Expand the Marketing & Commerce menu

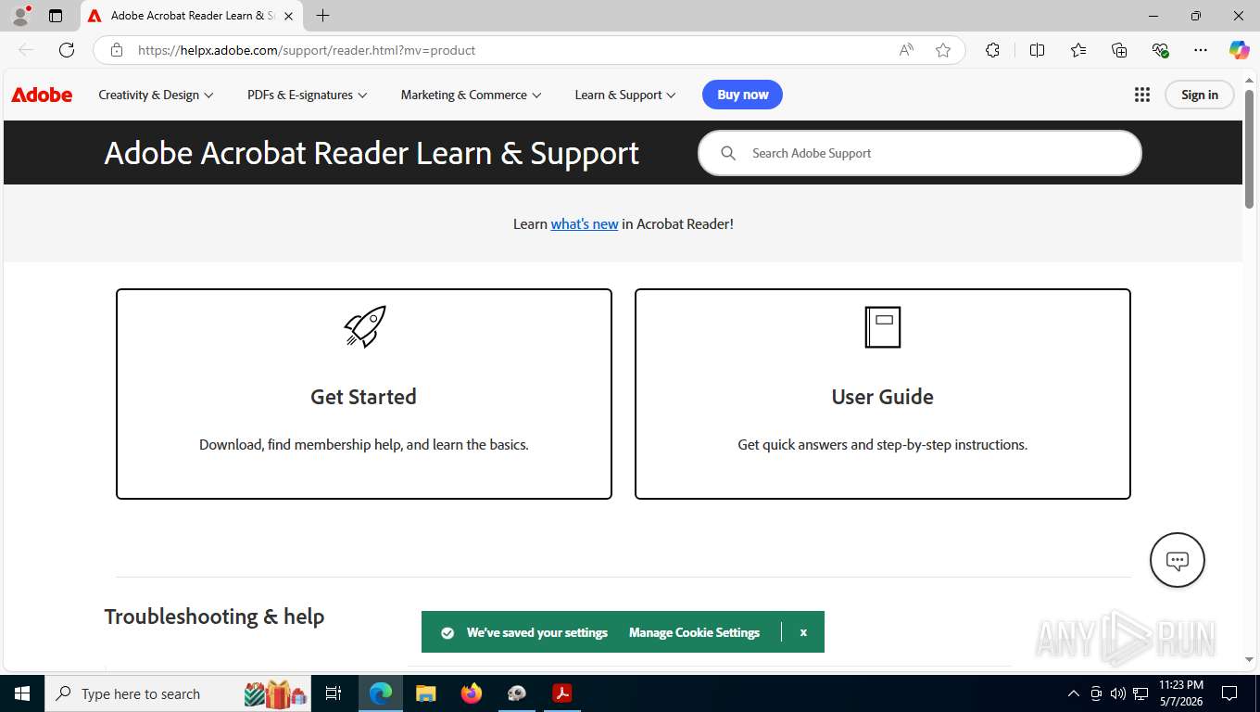pos(471,95)
